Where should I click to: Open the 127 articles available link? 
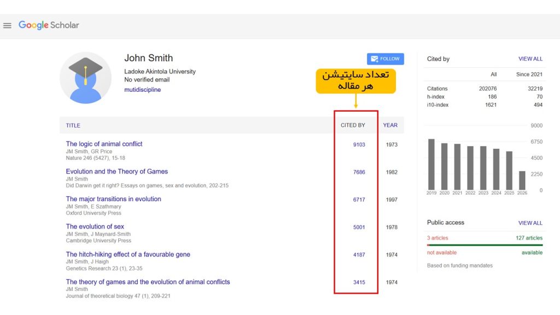pyautogui.click(x=529, y=238)
